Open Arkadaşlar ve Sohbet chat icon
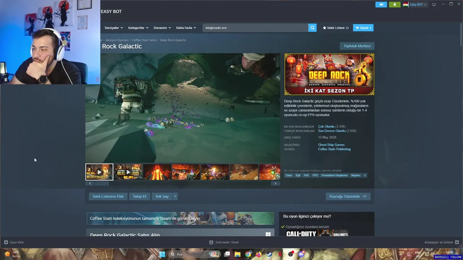 (457, 242)
